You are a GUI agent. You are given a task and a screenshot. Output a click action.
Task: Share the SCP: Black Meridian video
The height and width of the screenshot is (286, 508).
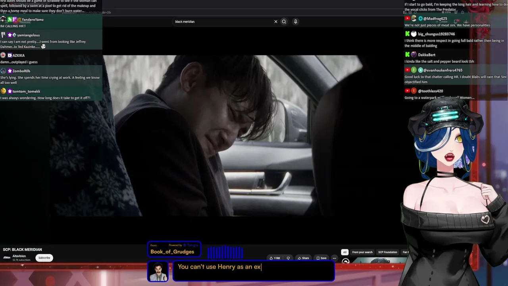tap(303, 258)
